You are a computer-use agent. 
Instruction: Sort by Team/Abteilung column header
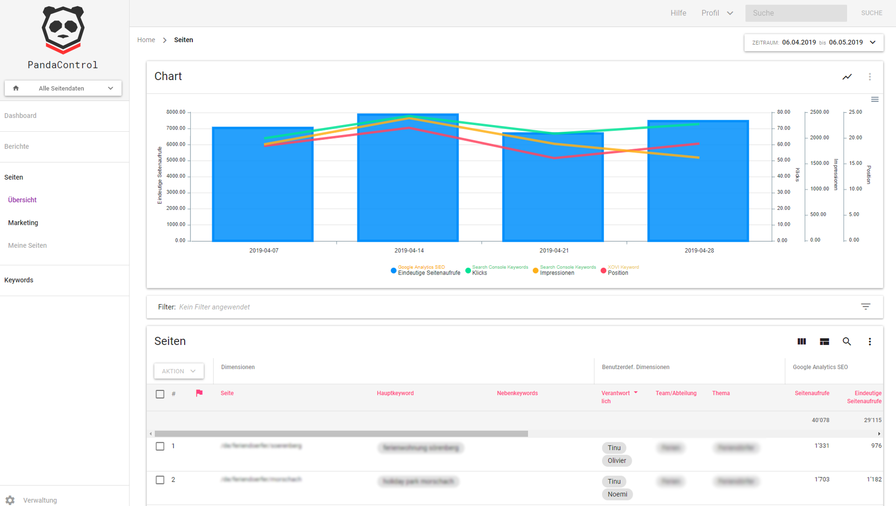click(x=676, y=393)
